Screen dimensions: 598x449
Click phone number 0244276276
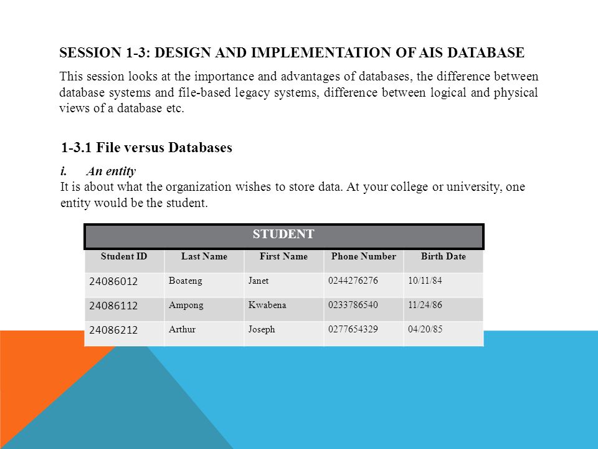tap(353, 281)
